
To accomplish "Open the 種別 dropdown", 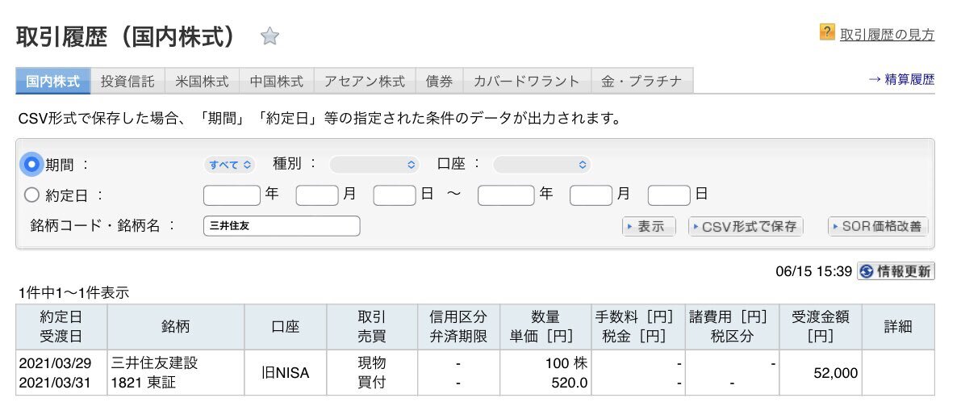I will click(374, 165).
